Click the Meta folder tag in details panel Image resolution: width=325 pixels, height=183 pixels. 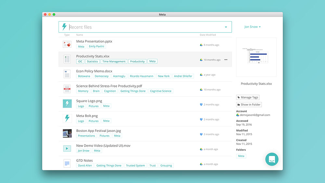tap(241, 156)
